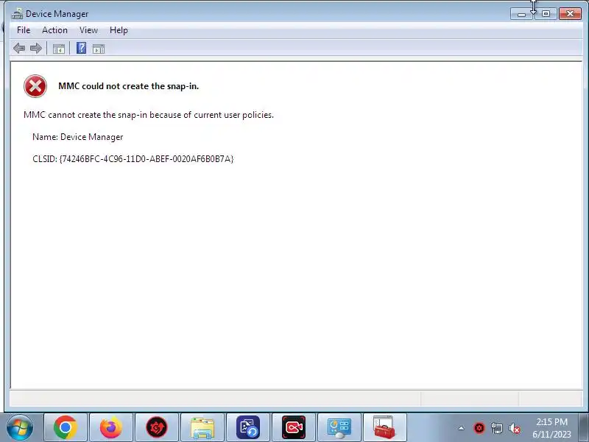Show hidden system tray icons
Image resolution: width=589 pixels, height=442 pixels.
tap(461, 428)
